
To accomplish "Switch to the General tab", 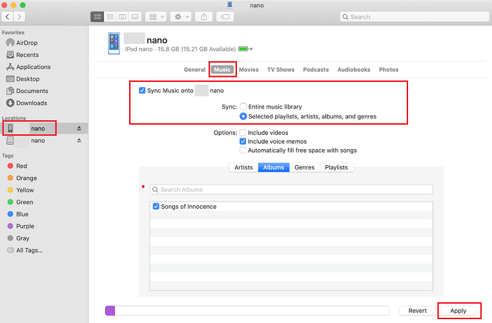I will coord(194,70).
